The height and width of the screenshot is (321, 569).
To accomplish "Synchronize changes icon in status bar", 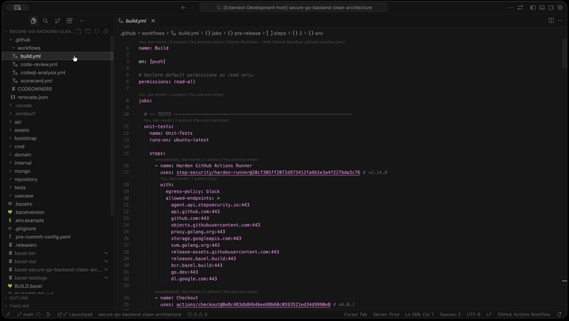I will click(38, 314).
